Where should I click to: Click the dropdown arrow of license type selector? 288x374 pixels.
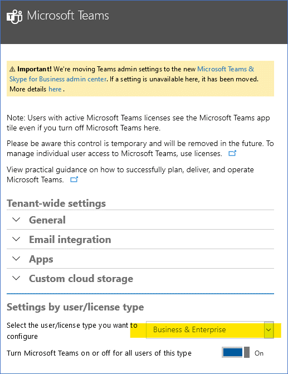pyautogui.click(x=269, y=330)
